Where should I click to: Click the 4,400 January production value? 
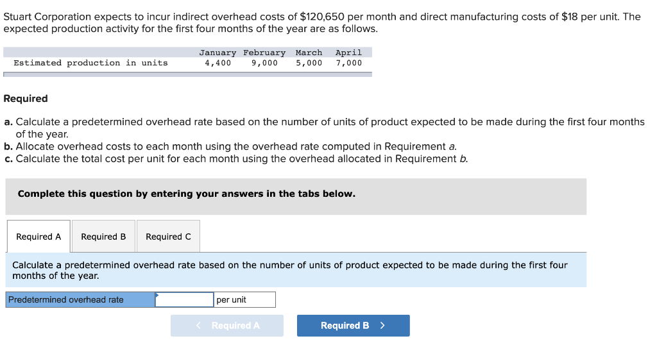point(218,63)
